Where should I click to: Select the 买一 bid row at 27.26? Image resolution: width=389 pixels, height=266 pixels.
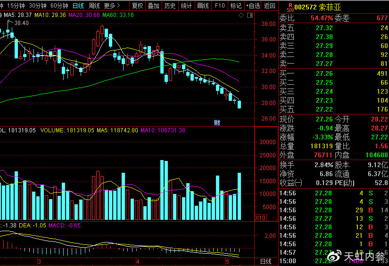[x=333, y=73]
